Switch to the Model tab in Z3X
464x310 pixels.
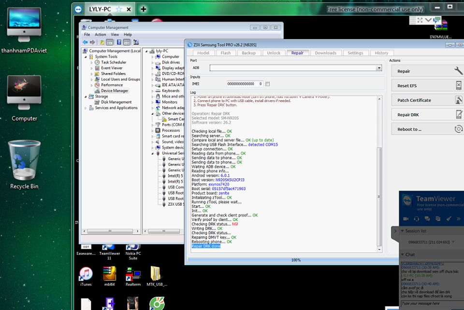click(x=203, y=53)
